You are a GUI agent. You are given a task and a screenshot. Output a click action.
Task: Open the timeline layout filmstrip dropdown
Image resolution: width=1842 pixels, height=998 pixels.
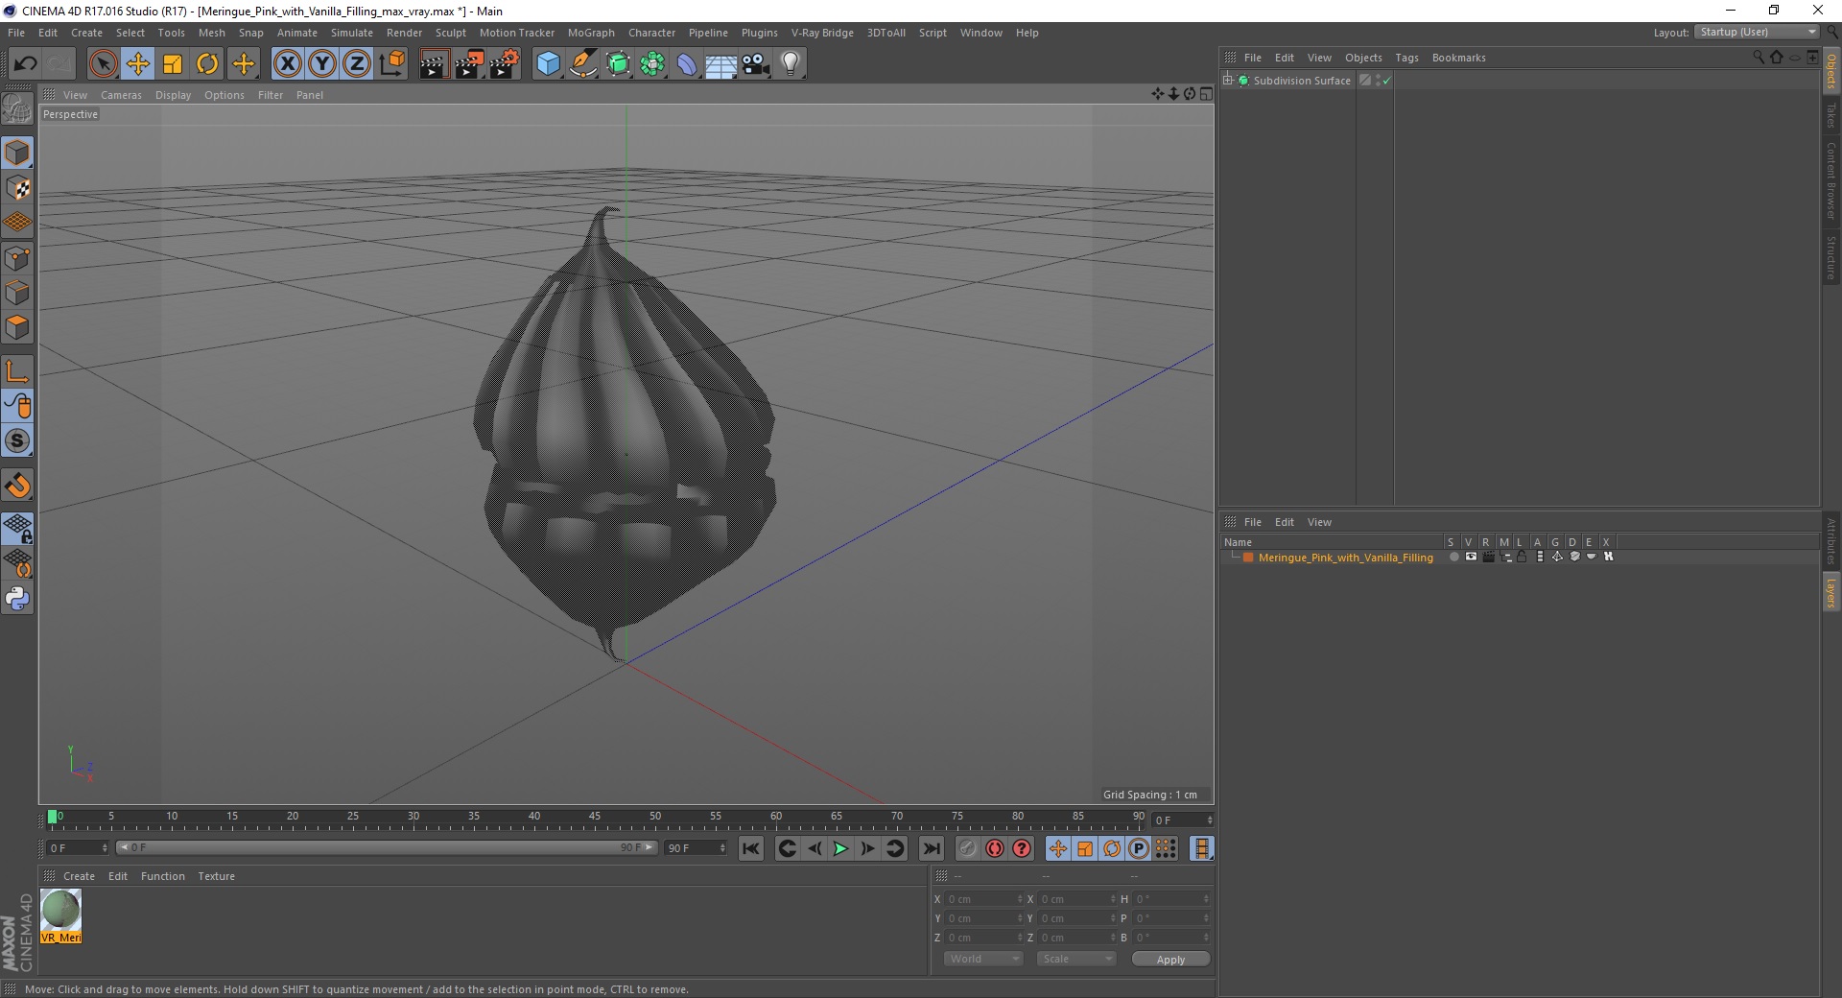1201,848
